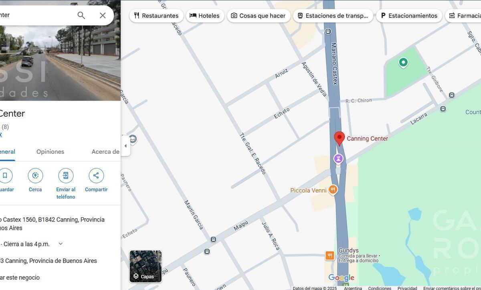Click the Gundys map label
The height and width of the screenshot is (290, 481).
tap(348, 250)
